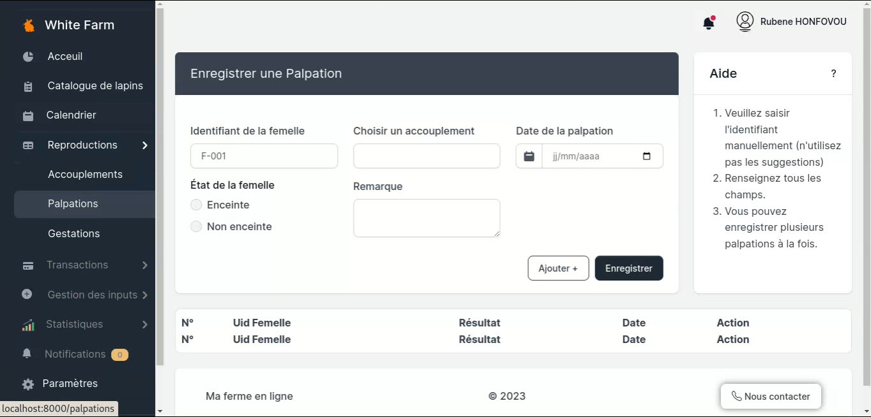This screenshot has width=871, height=417.
Task: Focus the Remarque text area
Action: (427, 218)
